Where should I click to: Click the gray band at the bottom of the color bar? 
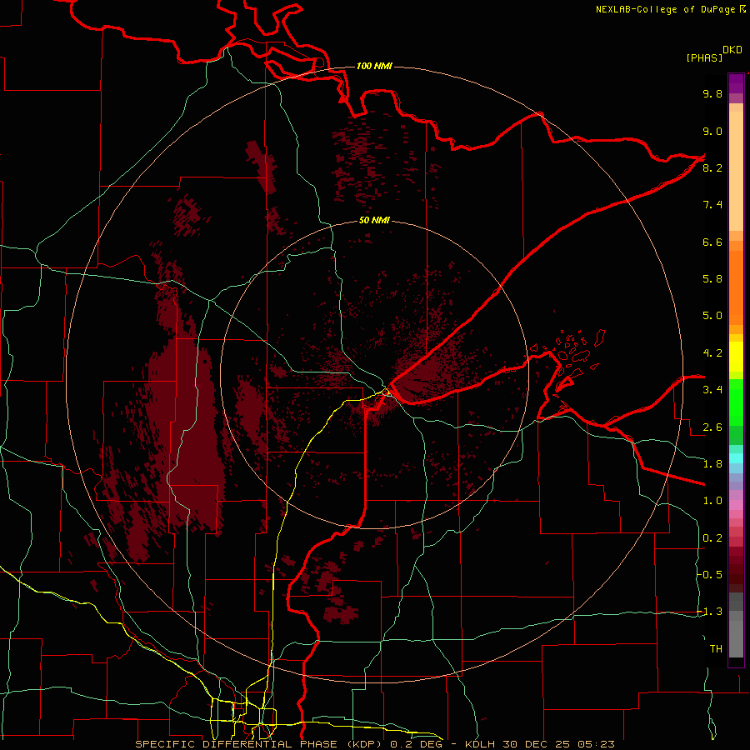tap(736, 634)
